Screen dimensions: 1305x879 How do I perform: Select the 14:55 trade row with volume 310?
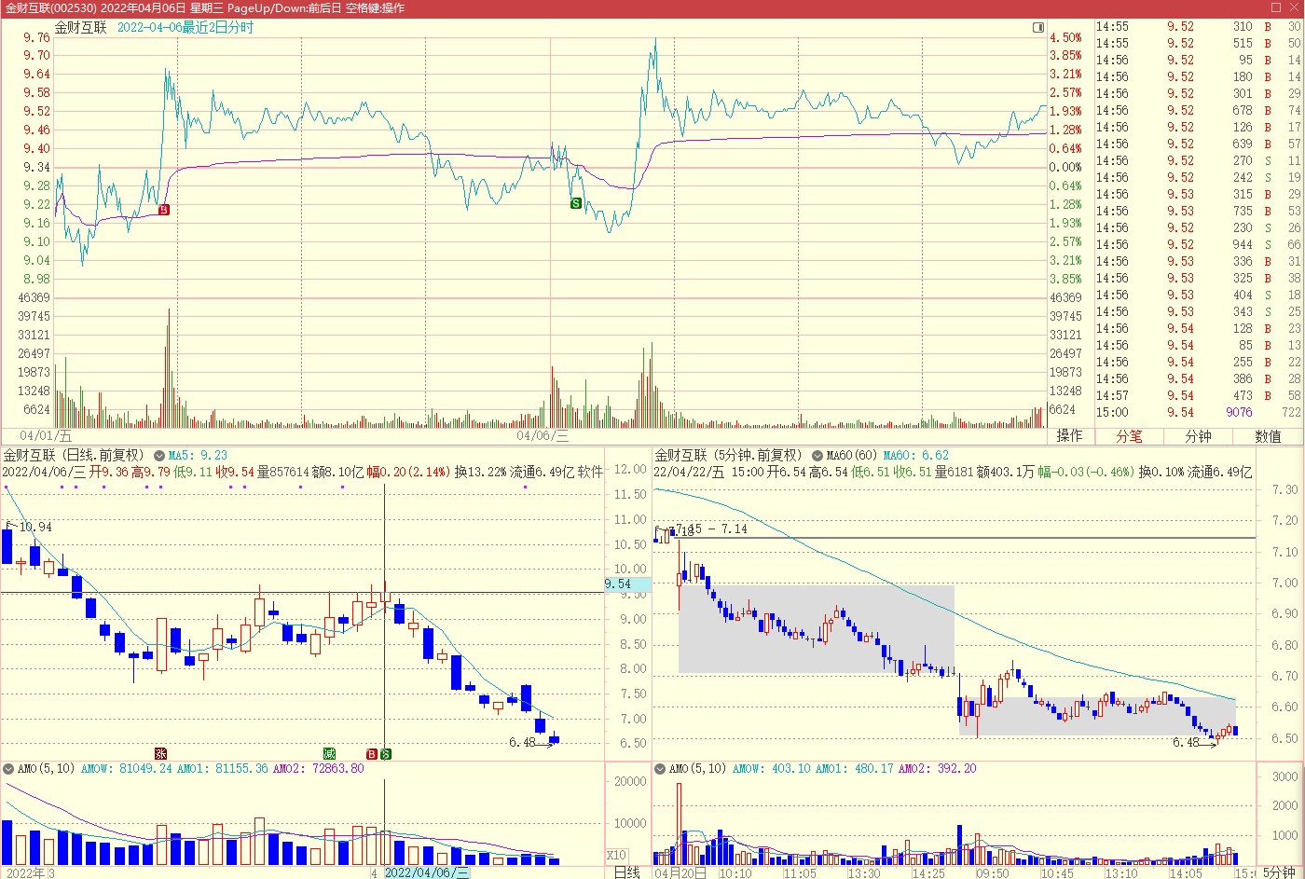pyautogui.click(x=1199, y=26)
